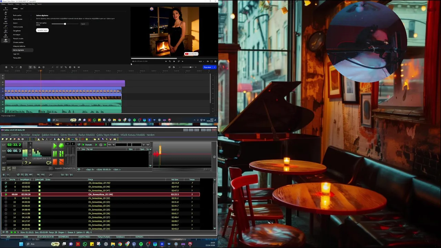This screenshot has height=248, width=441.
Task: Toggle eye visibility on the fireplace video track
Action: (3, 95)
